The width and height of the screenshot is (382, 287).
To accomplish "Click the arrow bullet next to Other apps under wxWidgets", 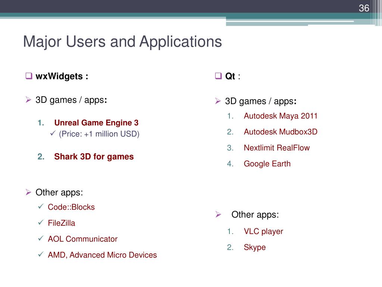I will [28, 192].
